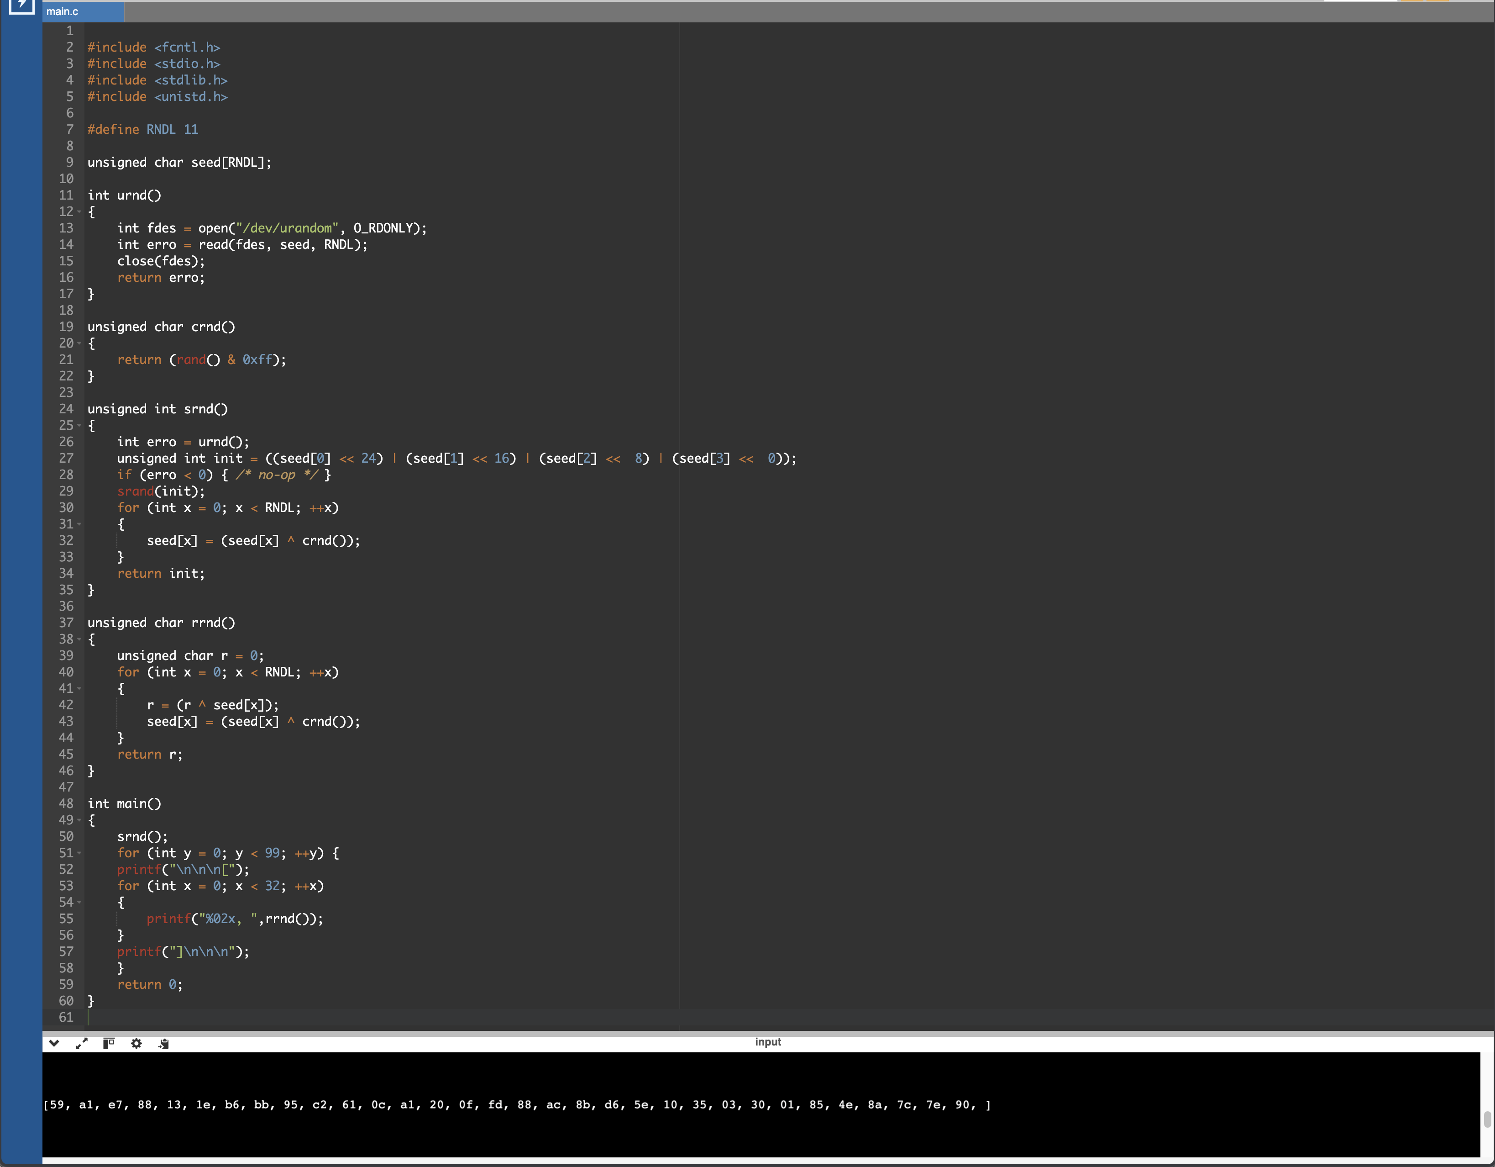Place cursor on empty line 61
This screenshot has width=1495, height=1167.
(411, 1017)
